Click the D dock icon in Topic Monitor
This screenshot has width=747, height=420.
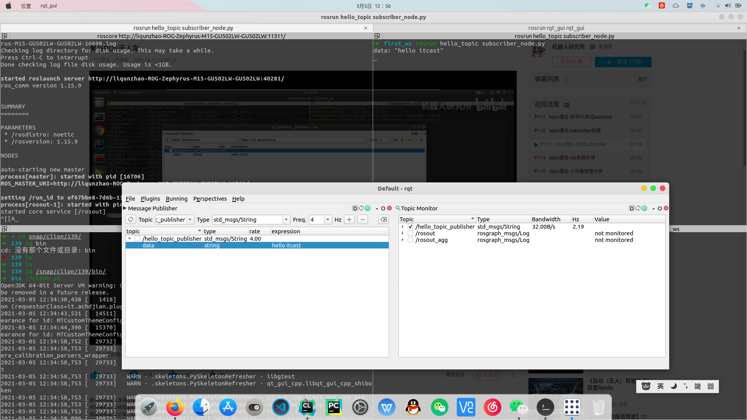tap(631, 208)
